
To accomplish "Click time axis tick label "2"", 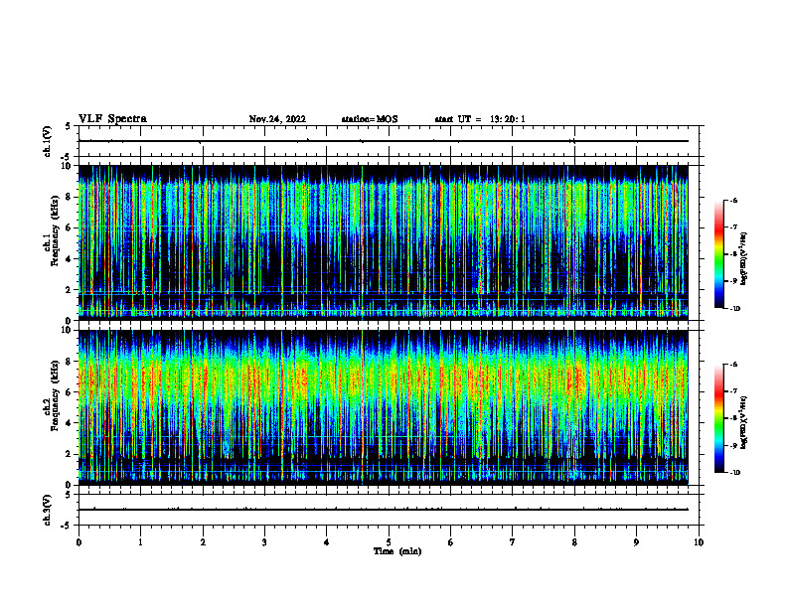I will [x=203, y=542].
